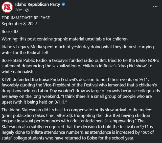
Task: Open the three-dot post options menu
Action: 155,7
